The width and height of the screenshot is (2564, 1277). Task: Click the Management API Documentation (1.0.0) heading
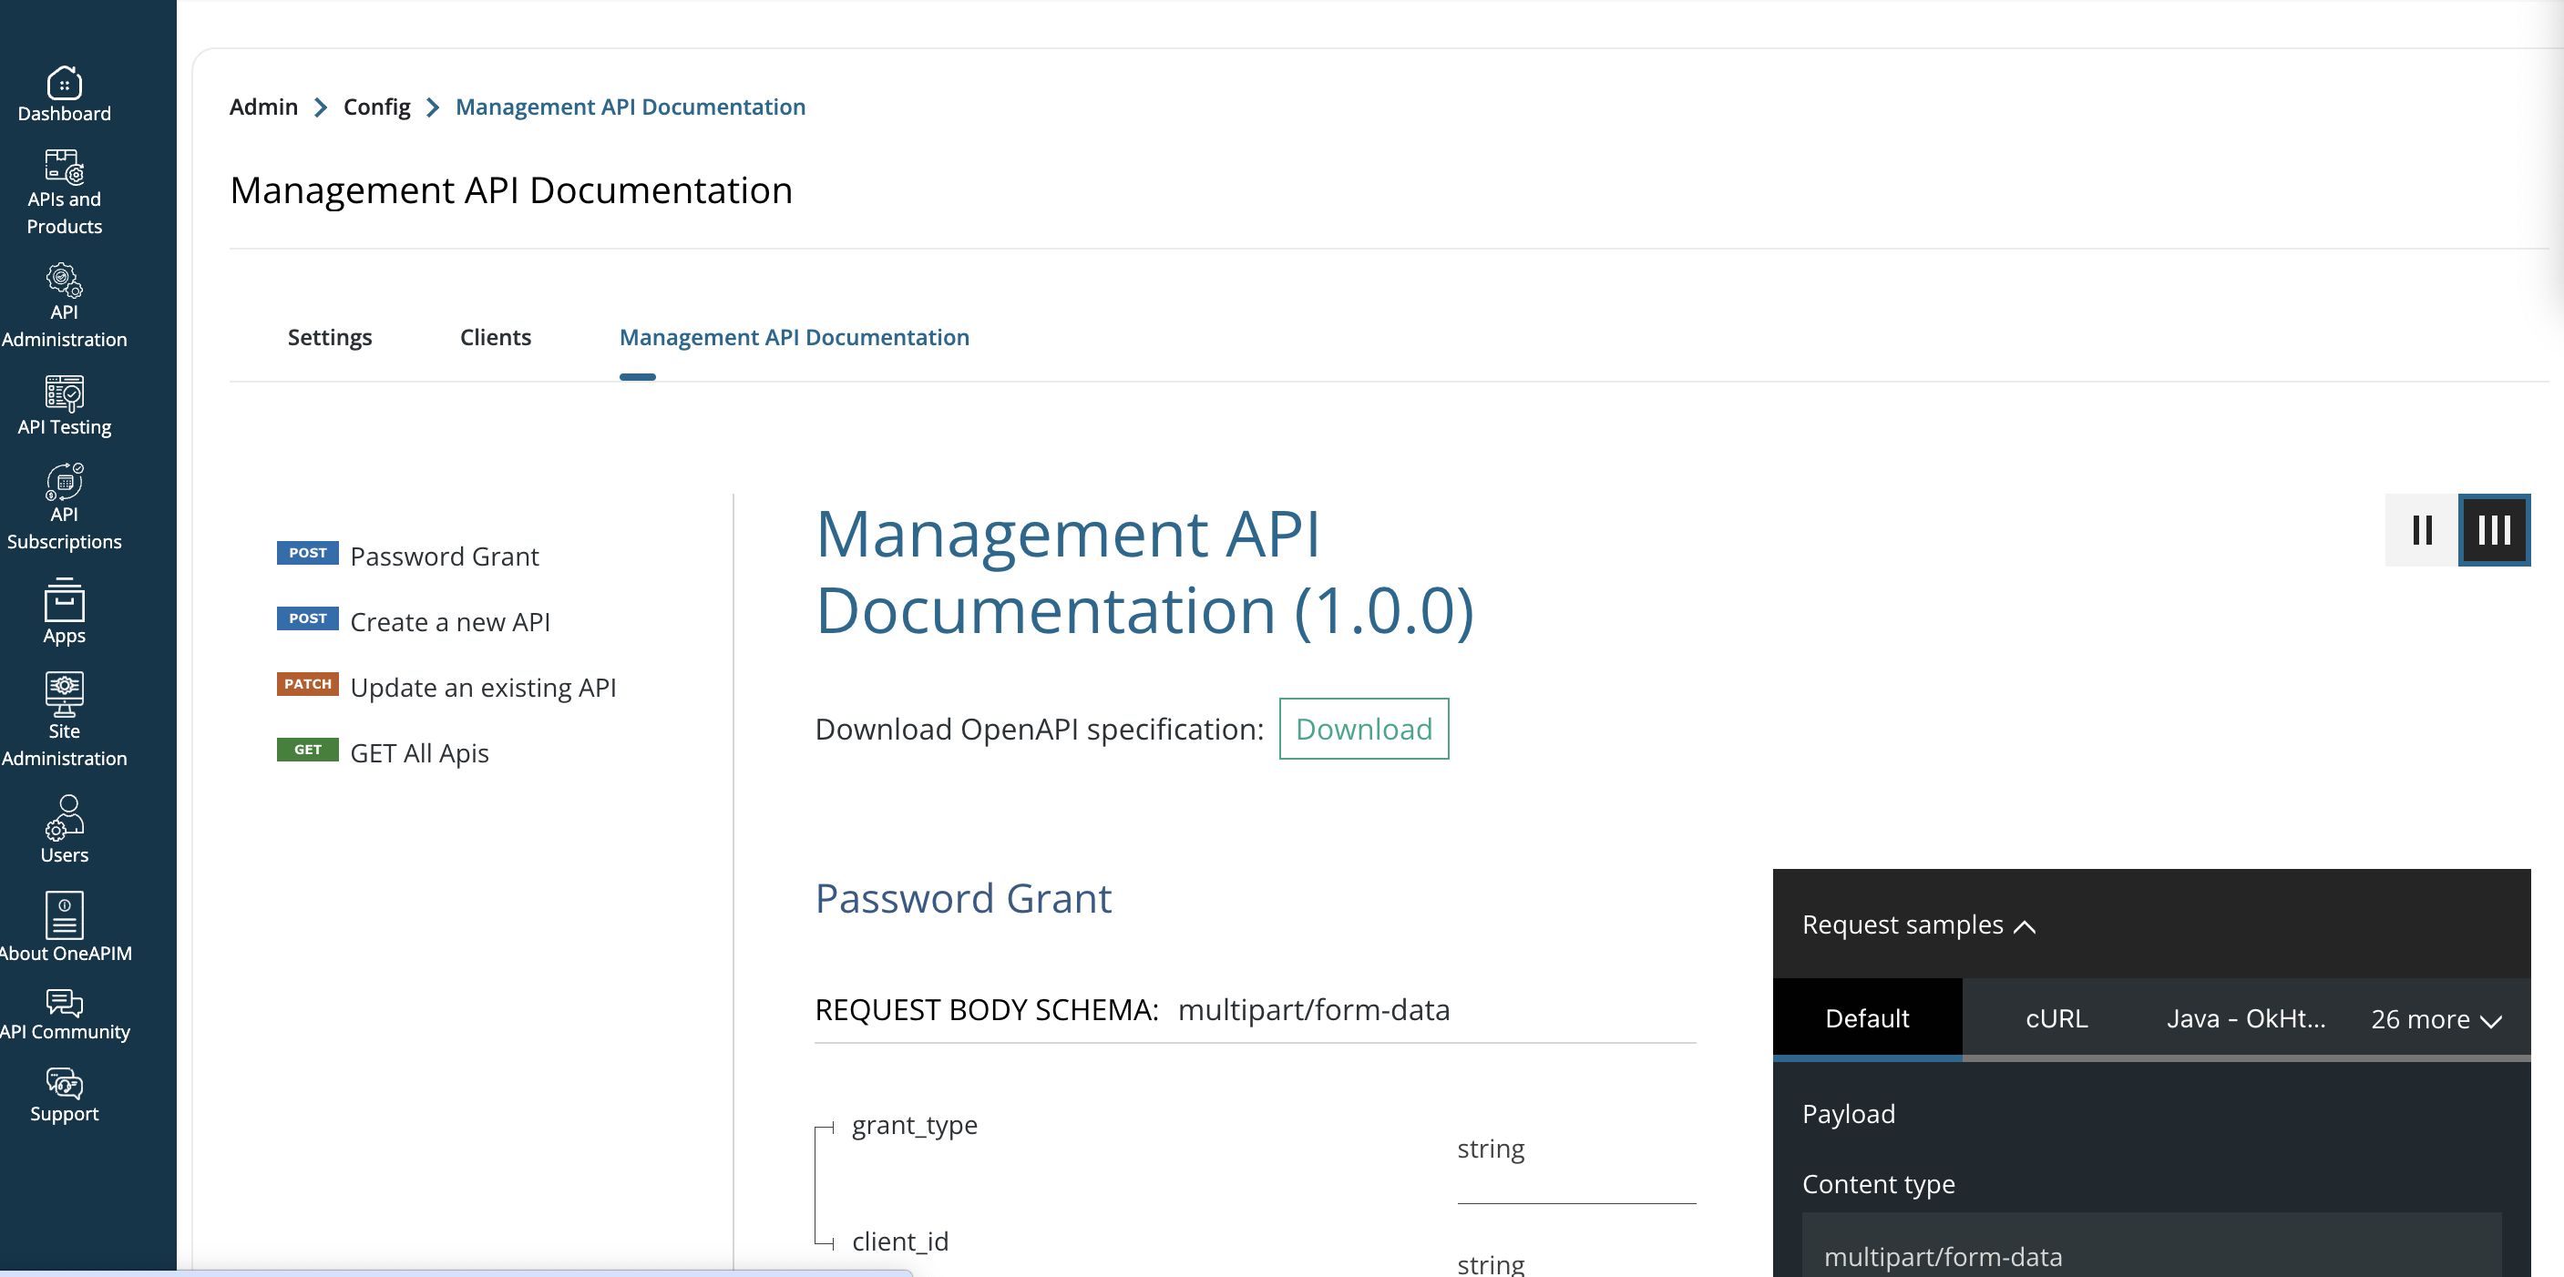point(1144,571)
